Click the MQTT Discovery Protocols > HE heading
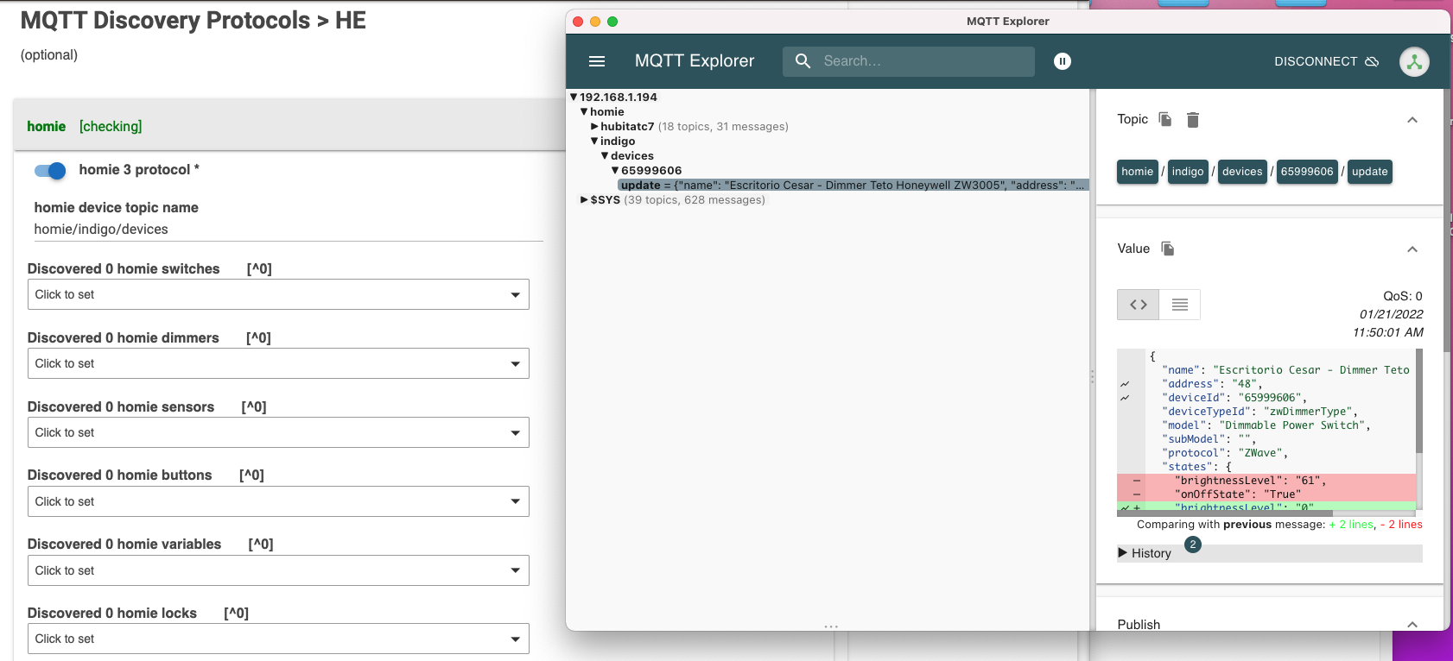1453x661 pixels. point(193,21)
